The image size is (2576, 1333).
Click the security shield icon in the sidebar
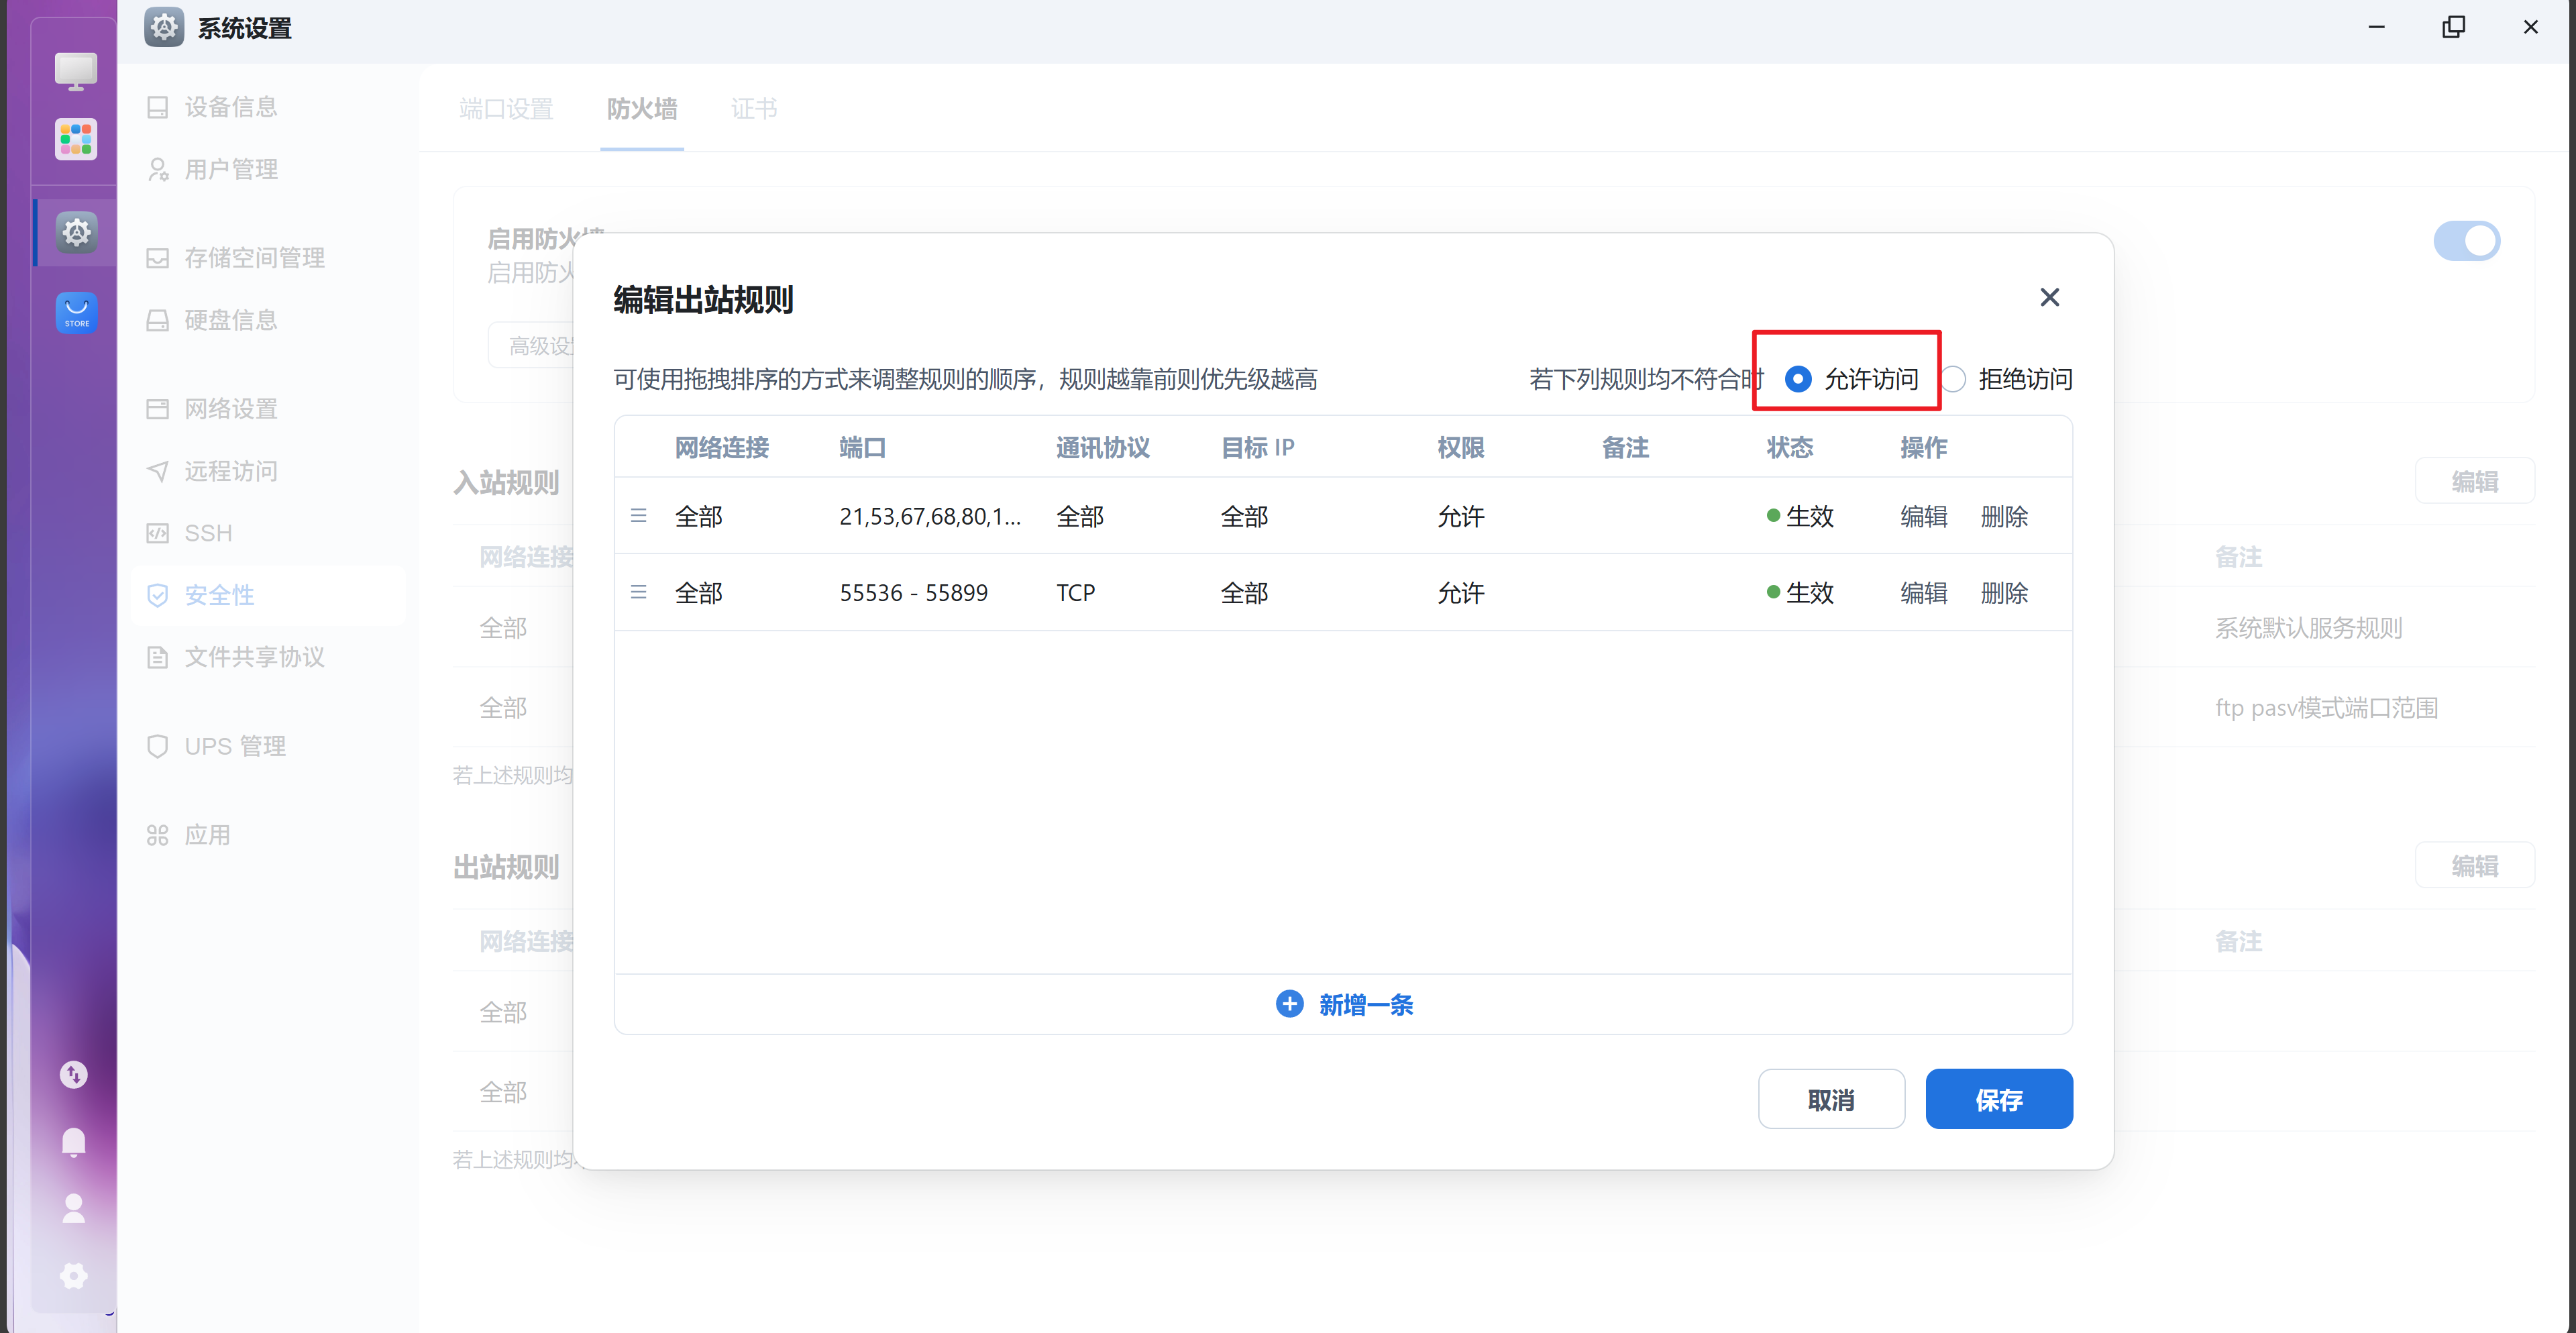[x=158, y=595]
